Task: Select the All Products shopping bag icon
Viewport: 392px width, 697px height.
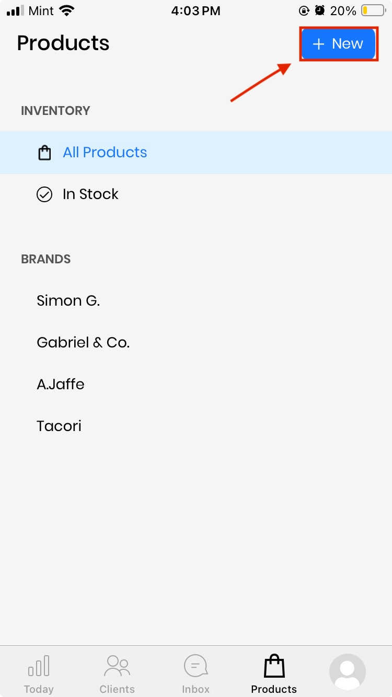Action: [x=44, y=153]
